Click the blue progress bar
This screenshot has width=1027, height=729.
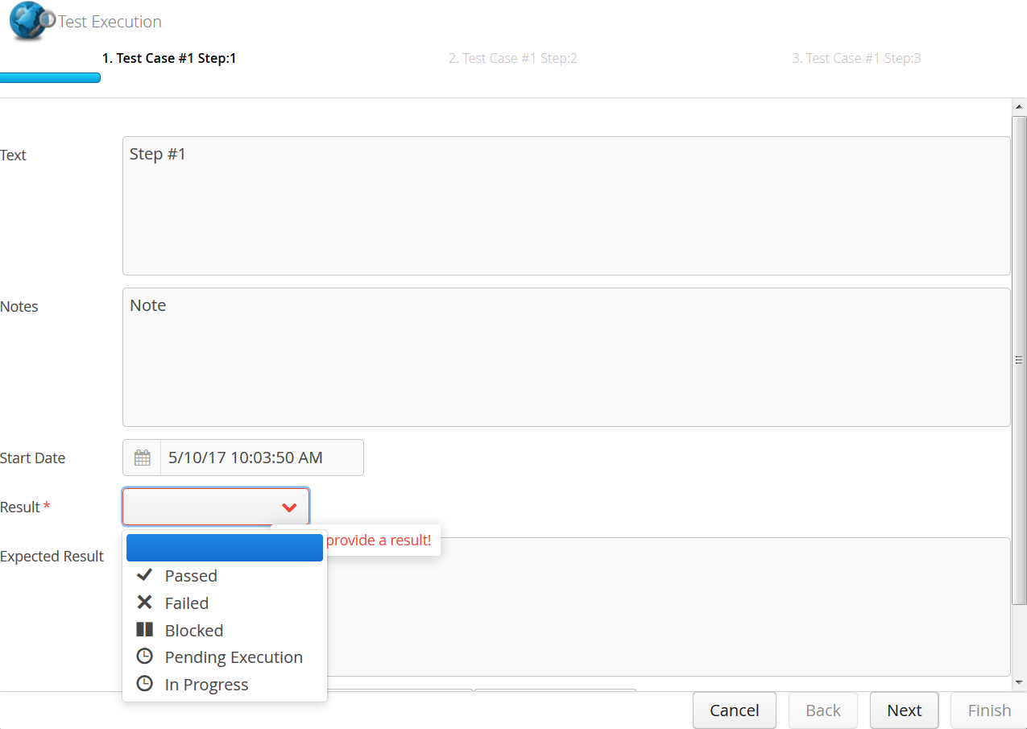50,77
